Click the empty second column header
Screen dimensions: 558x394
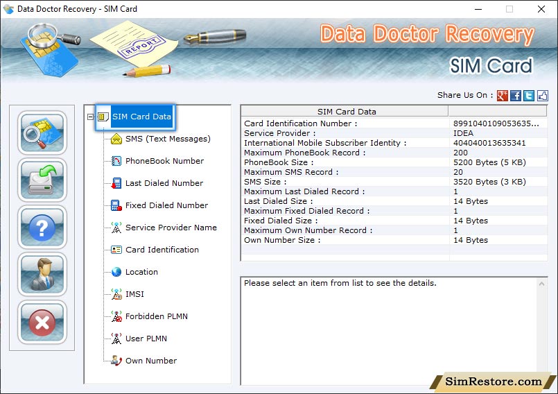point(498,112)
